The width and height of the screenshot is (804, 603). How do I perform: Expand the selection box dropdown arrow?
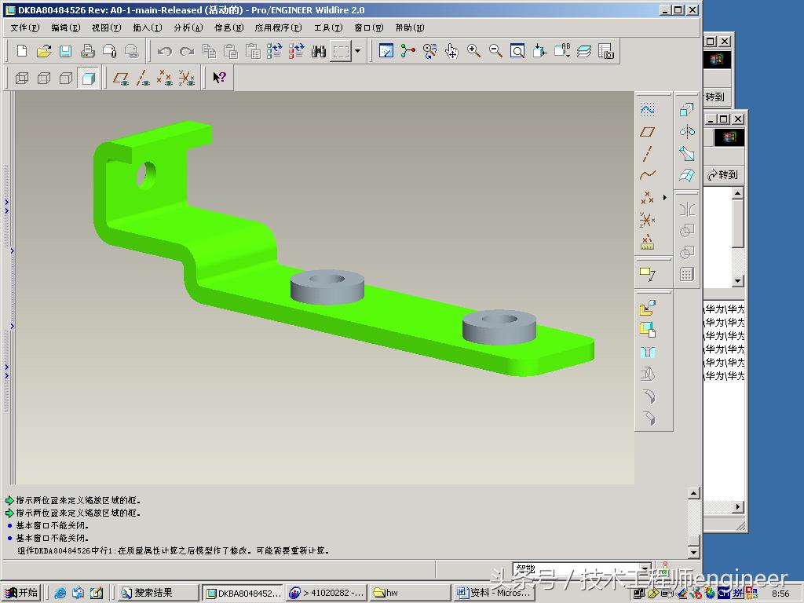point(358,51)
